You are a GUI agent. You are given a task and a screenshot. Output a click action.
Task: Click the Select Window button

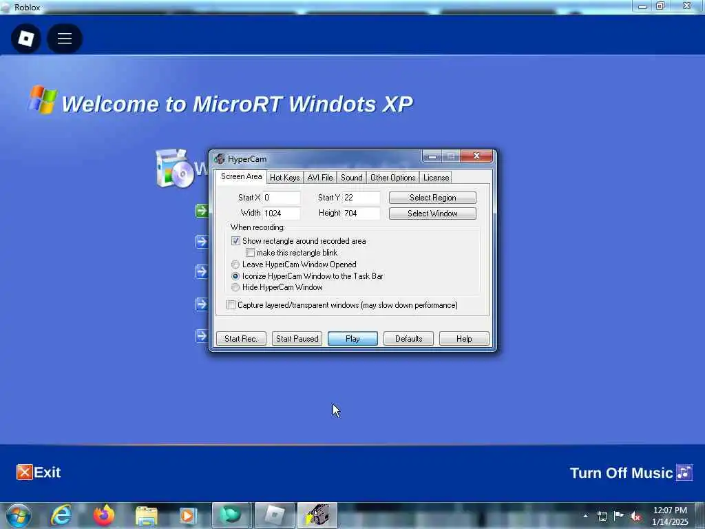pos(432,214)
